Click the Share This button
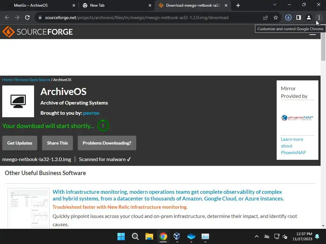The height and width of the screenshot is (244, 326). 57,143
